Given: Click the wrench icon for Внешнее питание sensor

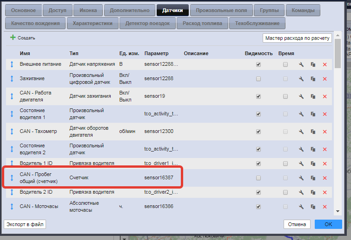Looking at the screenshot, I should tap(301, 65).
